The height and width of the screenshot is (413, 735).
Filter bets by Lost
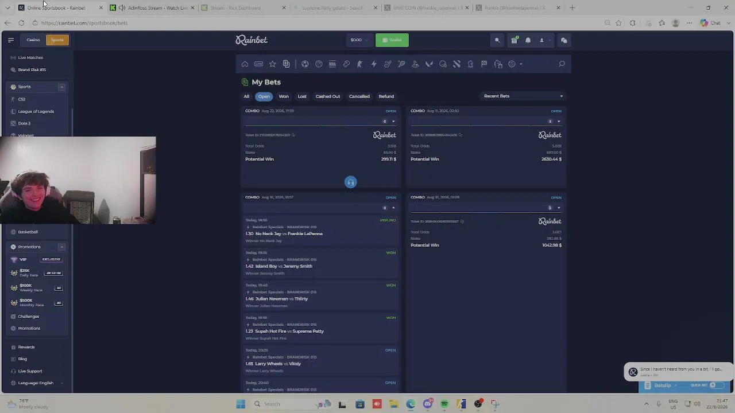click(x=302, y=96)
